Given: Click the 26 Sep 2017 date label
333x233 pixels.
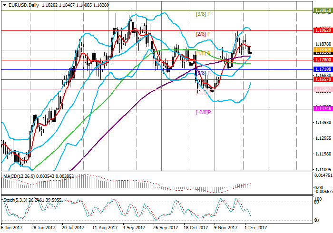Looking at the screenshot, I should click(x=166, y=228).
